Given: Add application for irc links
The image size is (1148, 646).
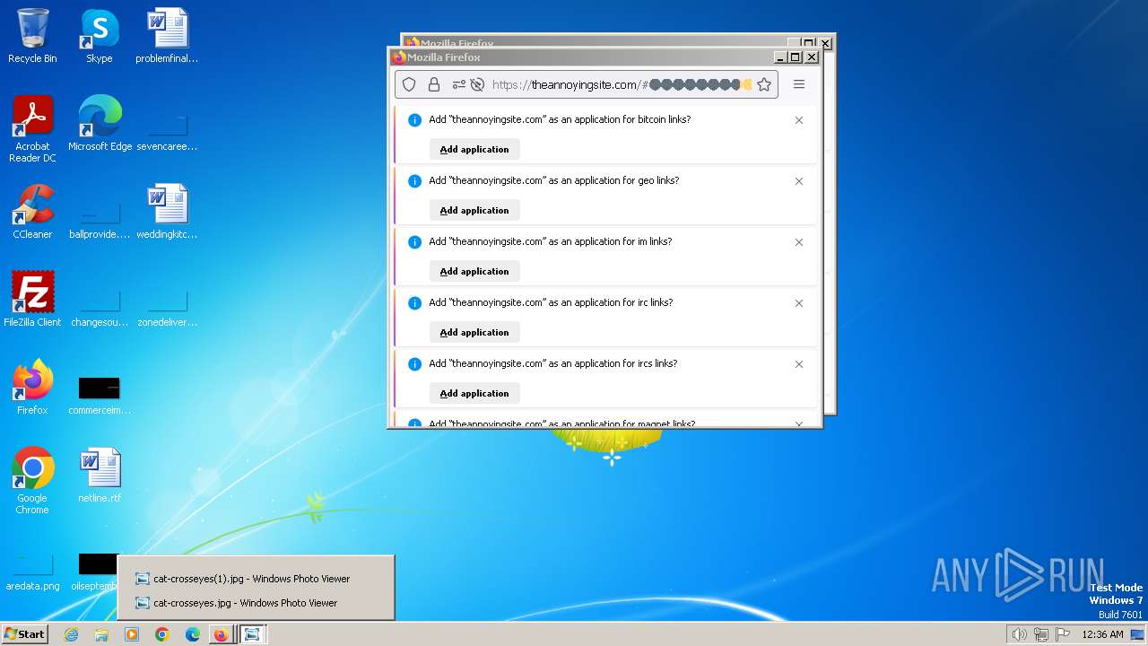Looking at the screenshot, I should point(474,332).
